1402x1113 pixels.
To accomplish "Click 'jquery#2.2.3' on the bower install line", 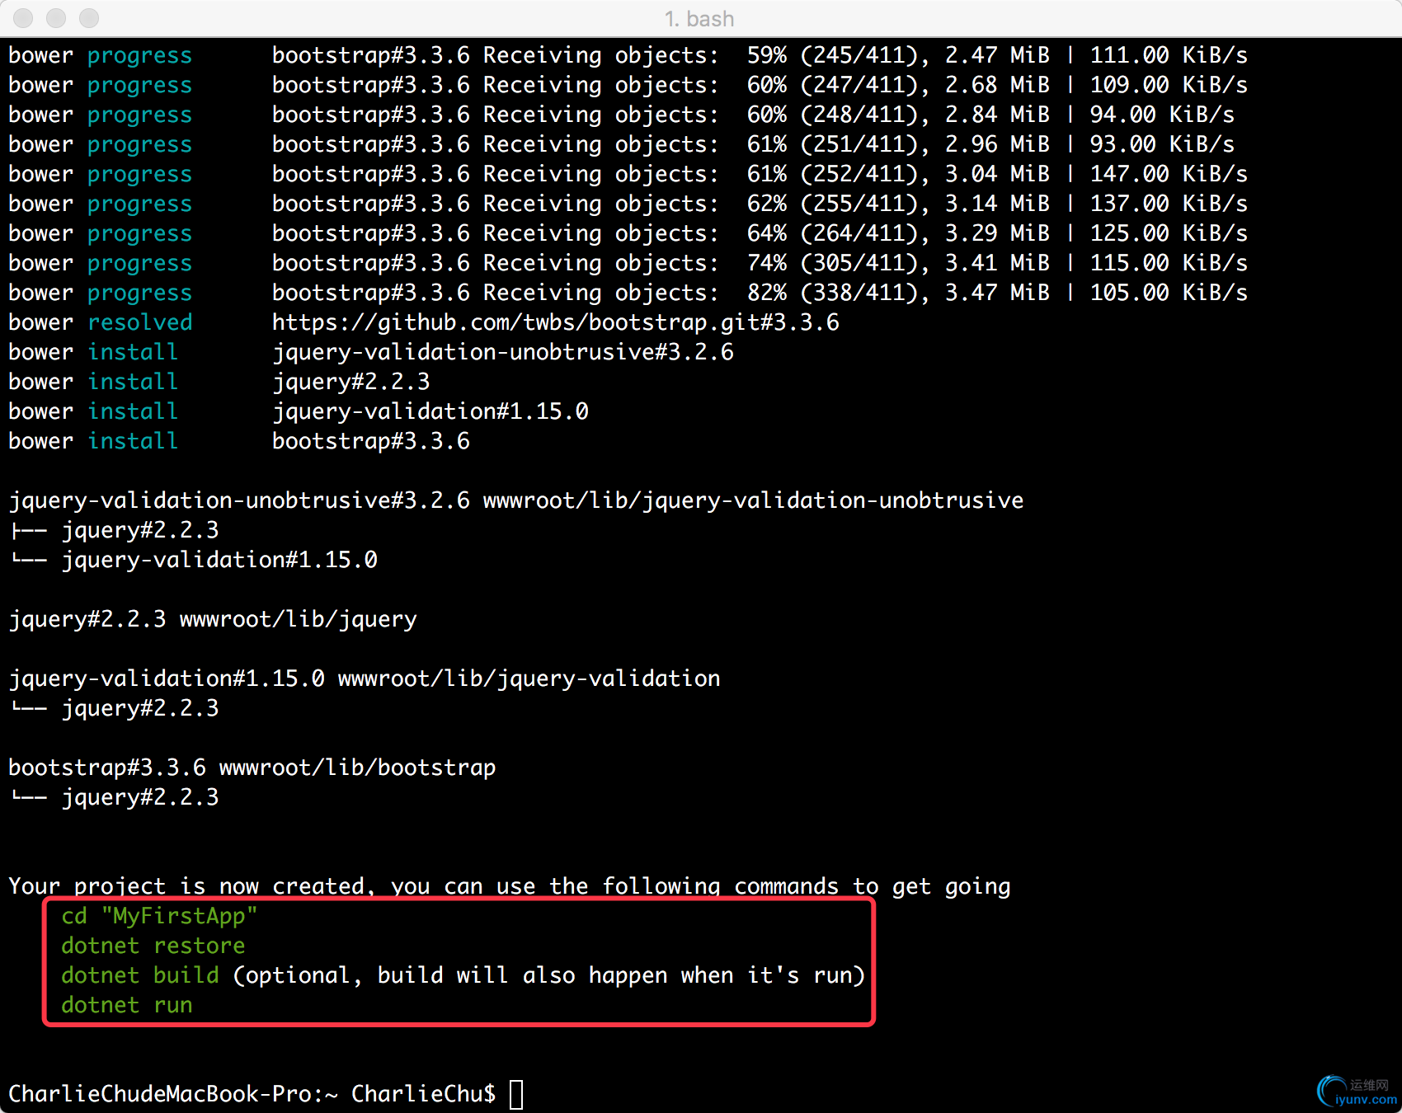I will [x=351, y=382].
